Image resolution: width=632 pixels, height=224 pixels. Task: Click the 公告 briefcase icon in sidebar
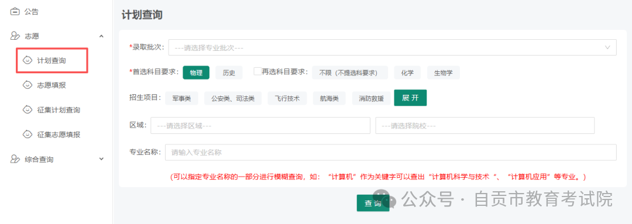15,12
